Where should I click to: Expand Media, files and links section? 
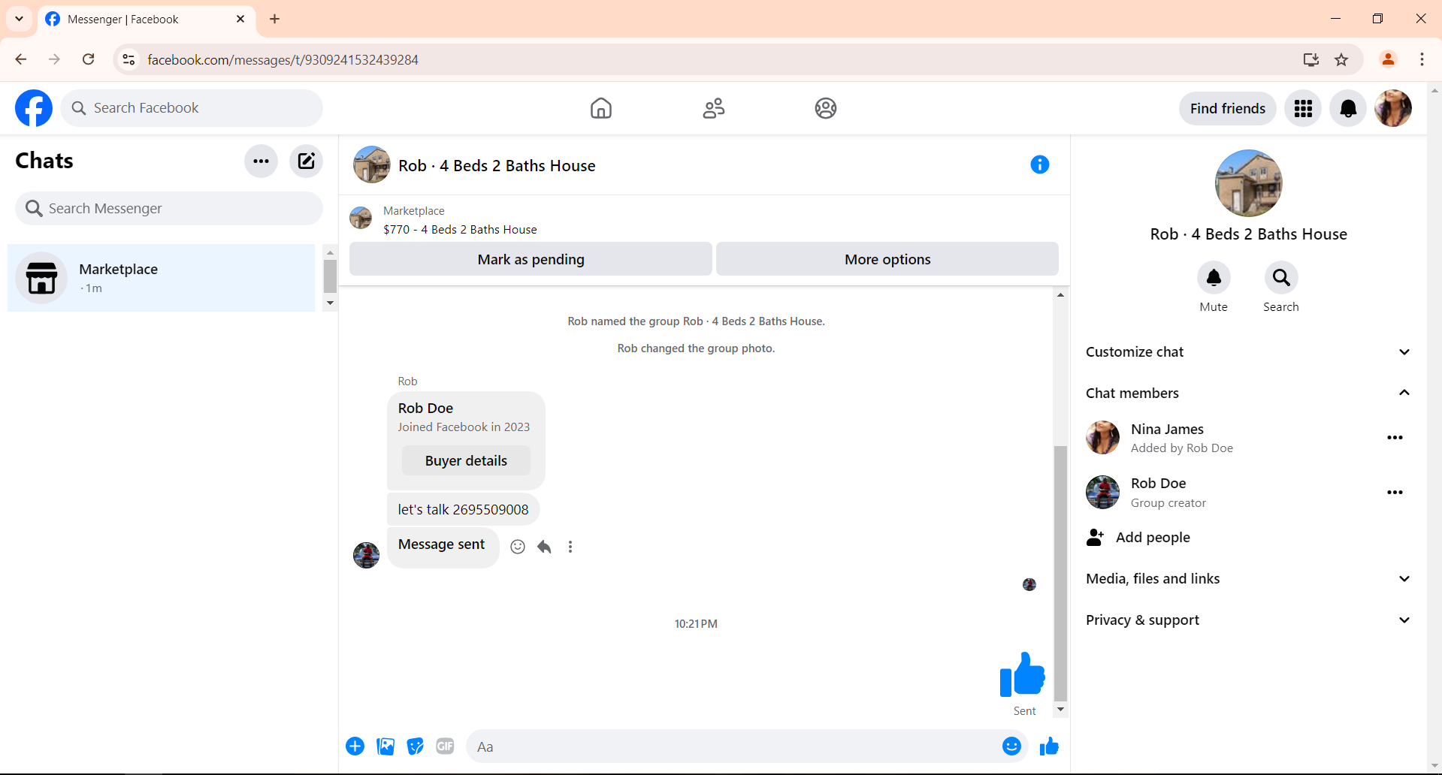click(1248, 579)
